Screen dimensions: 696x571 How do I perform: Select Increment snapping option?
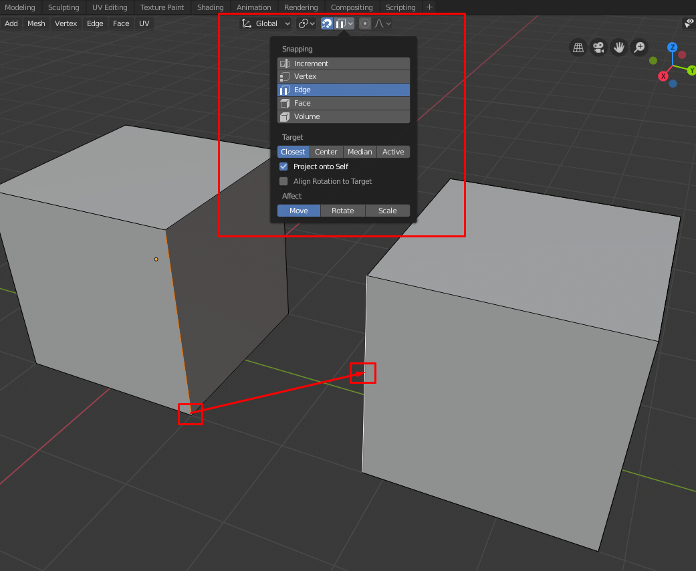[x=344, y=64]
